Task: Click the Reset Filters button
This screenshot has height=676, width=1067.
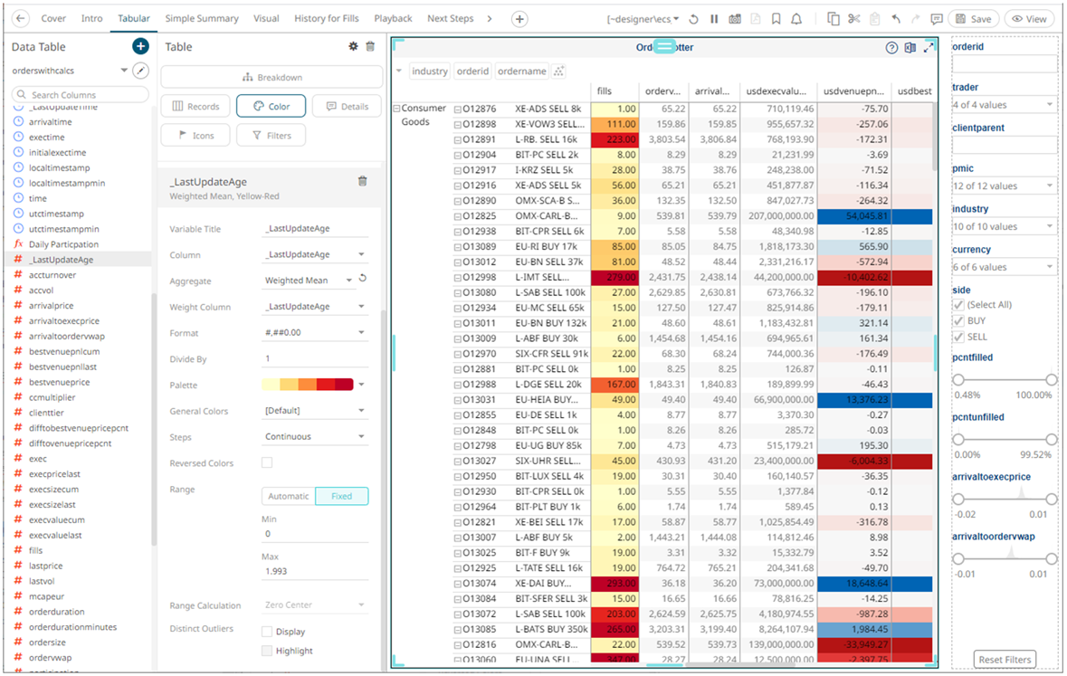Action: pyautogui.click(x=1005, y=660)
